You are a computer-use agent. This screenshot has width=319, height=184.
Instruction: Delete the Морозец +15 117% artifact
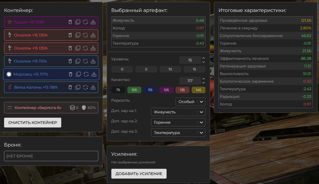click(x=70, y=74)
